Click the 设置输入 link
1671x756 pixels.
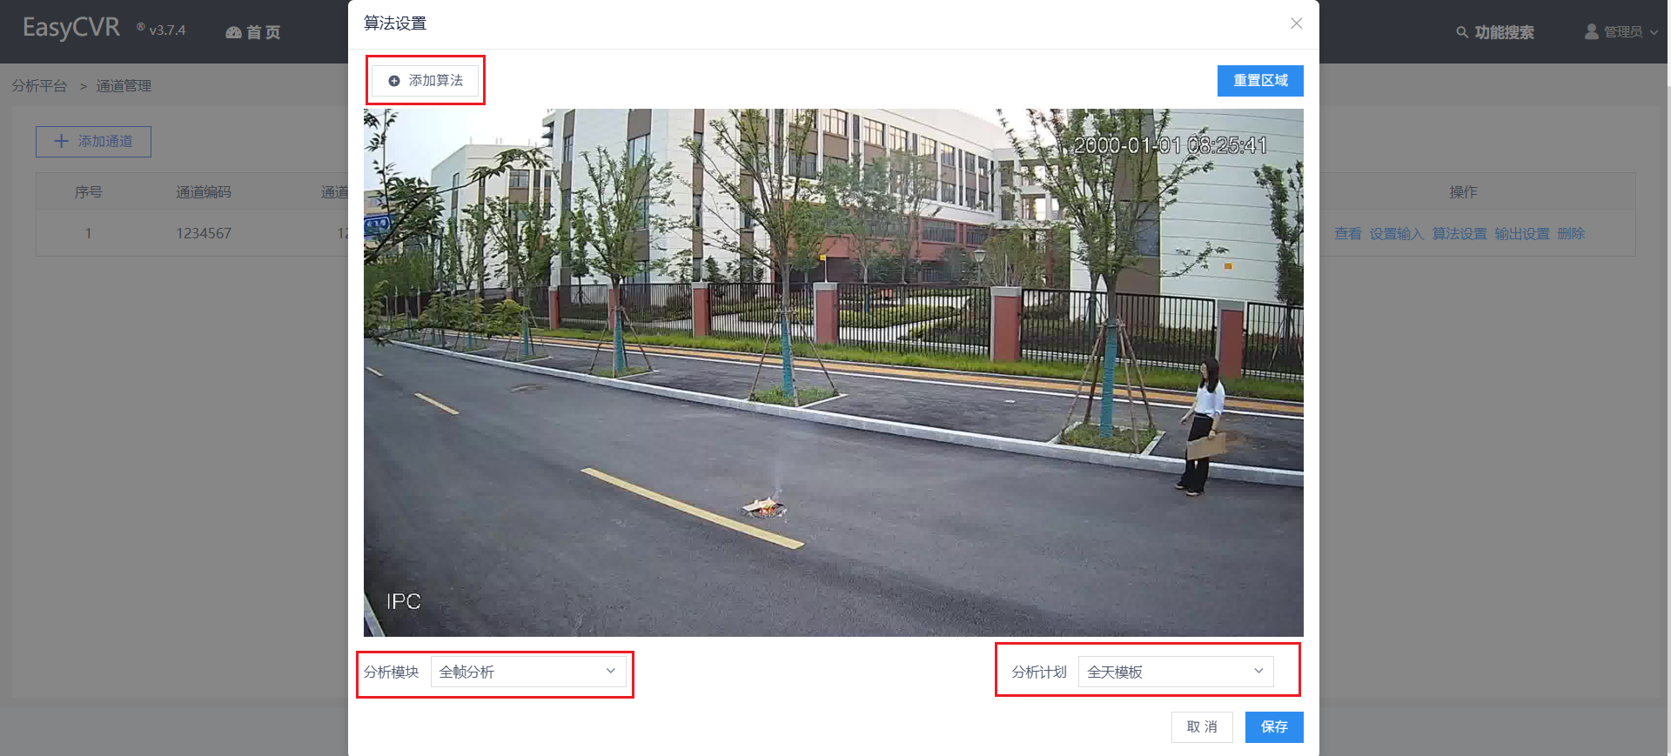[1397, 234]
